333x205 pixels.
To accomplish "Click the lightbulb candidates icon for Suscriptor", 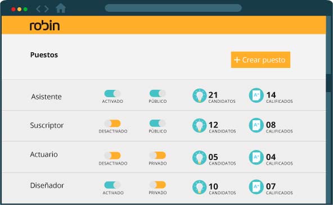I will coord(200,125).
